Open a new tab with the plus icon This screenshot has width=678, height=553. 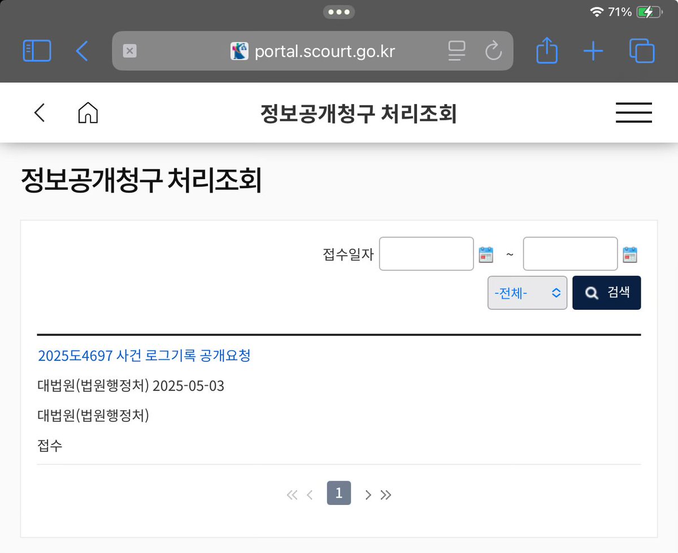click(x=593, y=51)
